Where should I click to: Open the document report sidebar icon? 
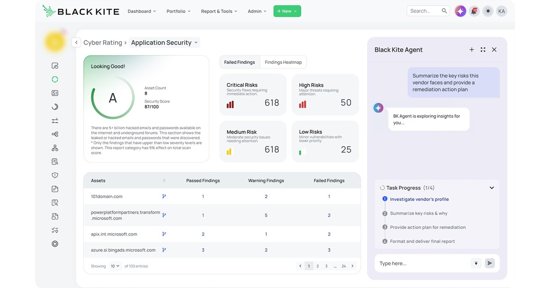click(55, 189)
